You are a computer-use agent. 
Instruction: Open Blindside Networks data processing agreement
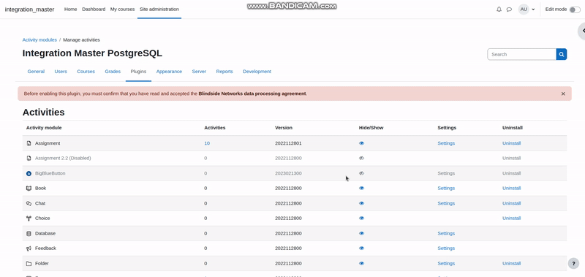coord(252,94)
